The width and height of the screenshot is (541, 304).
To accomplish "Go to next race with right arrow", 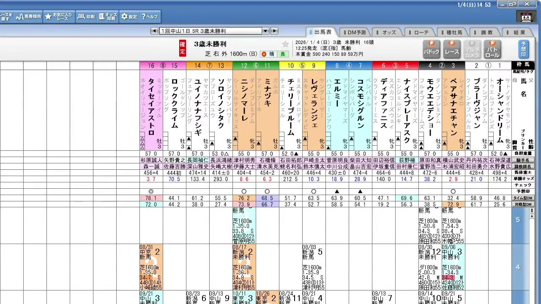I will [x=274, y=31].
